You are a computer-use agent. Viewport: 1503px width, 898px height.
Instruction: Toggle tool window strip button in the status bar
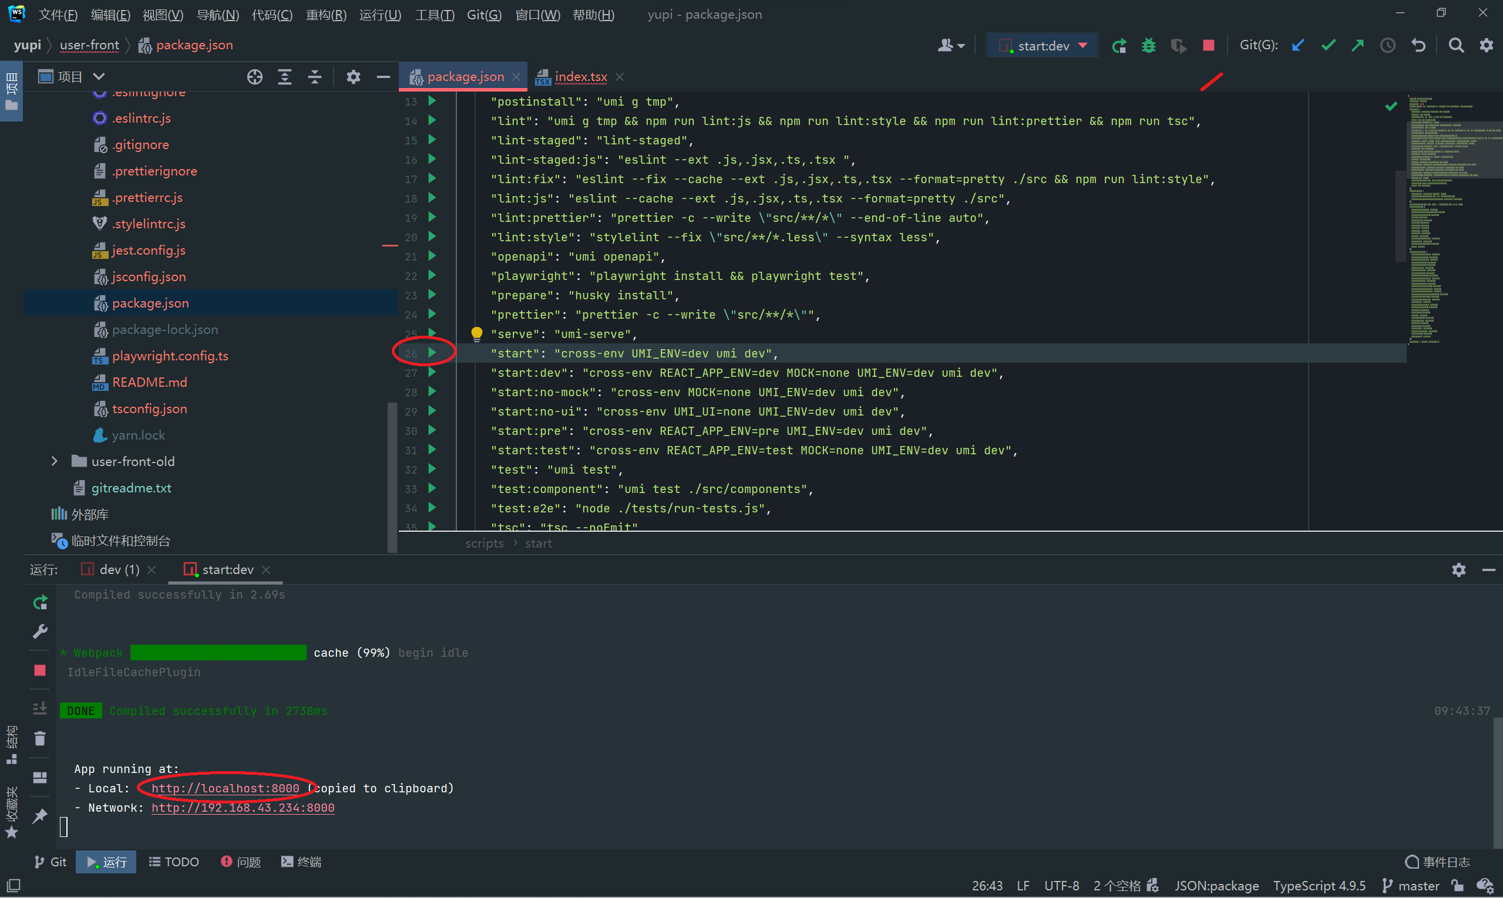coord(14,886)
